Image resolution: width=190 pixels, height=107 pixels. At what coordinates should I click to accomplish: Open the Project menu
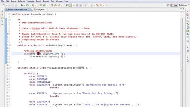click(x=46, y=1)
